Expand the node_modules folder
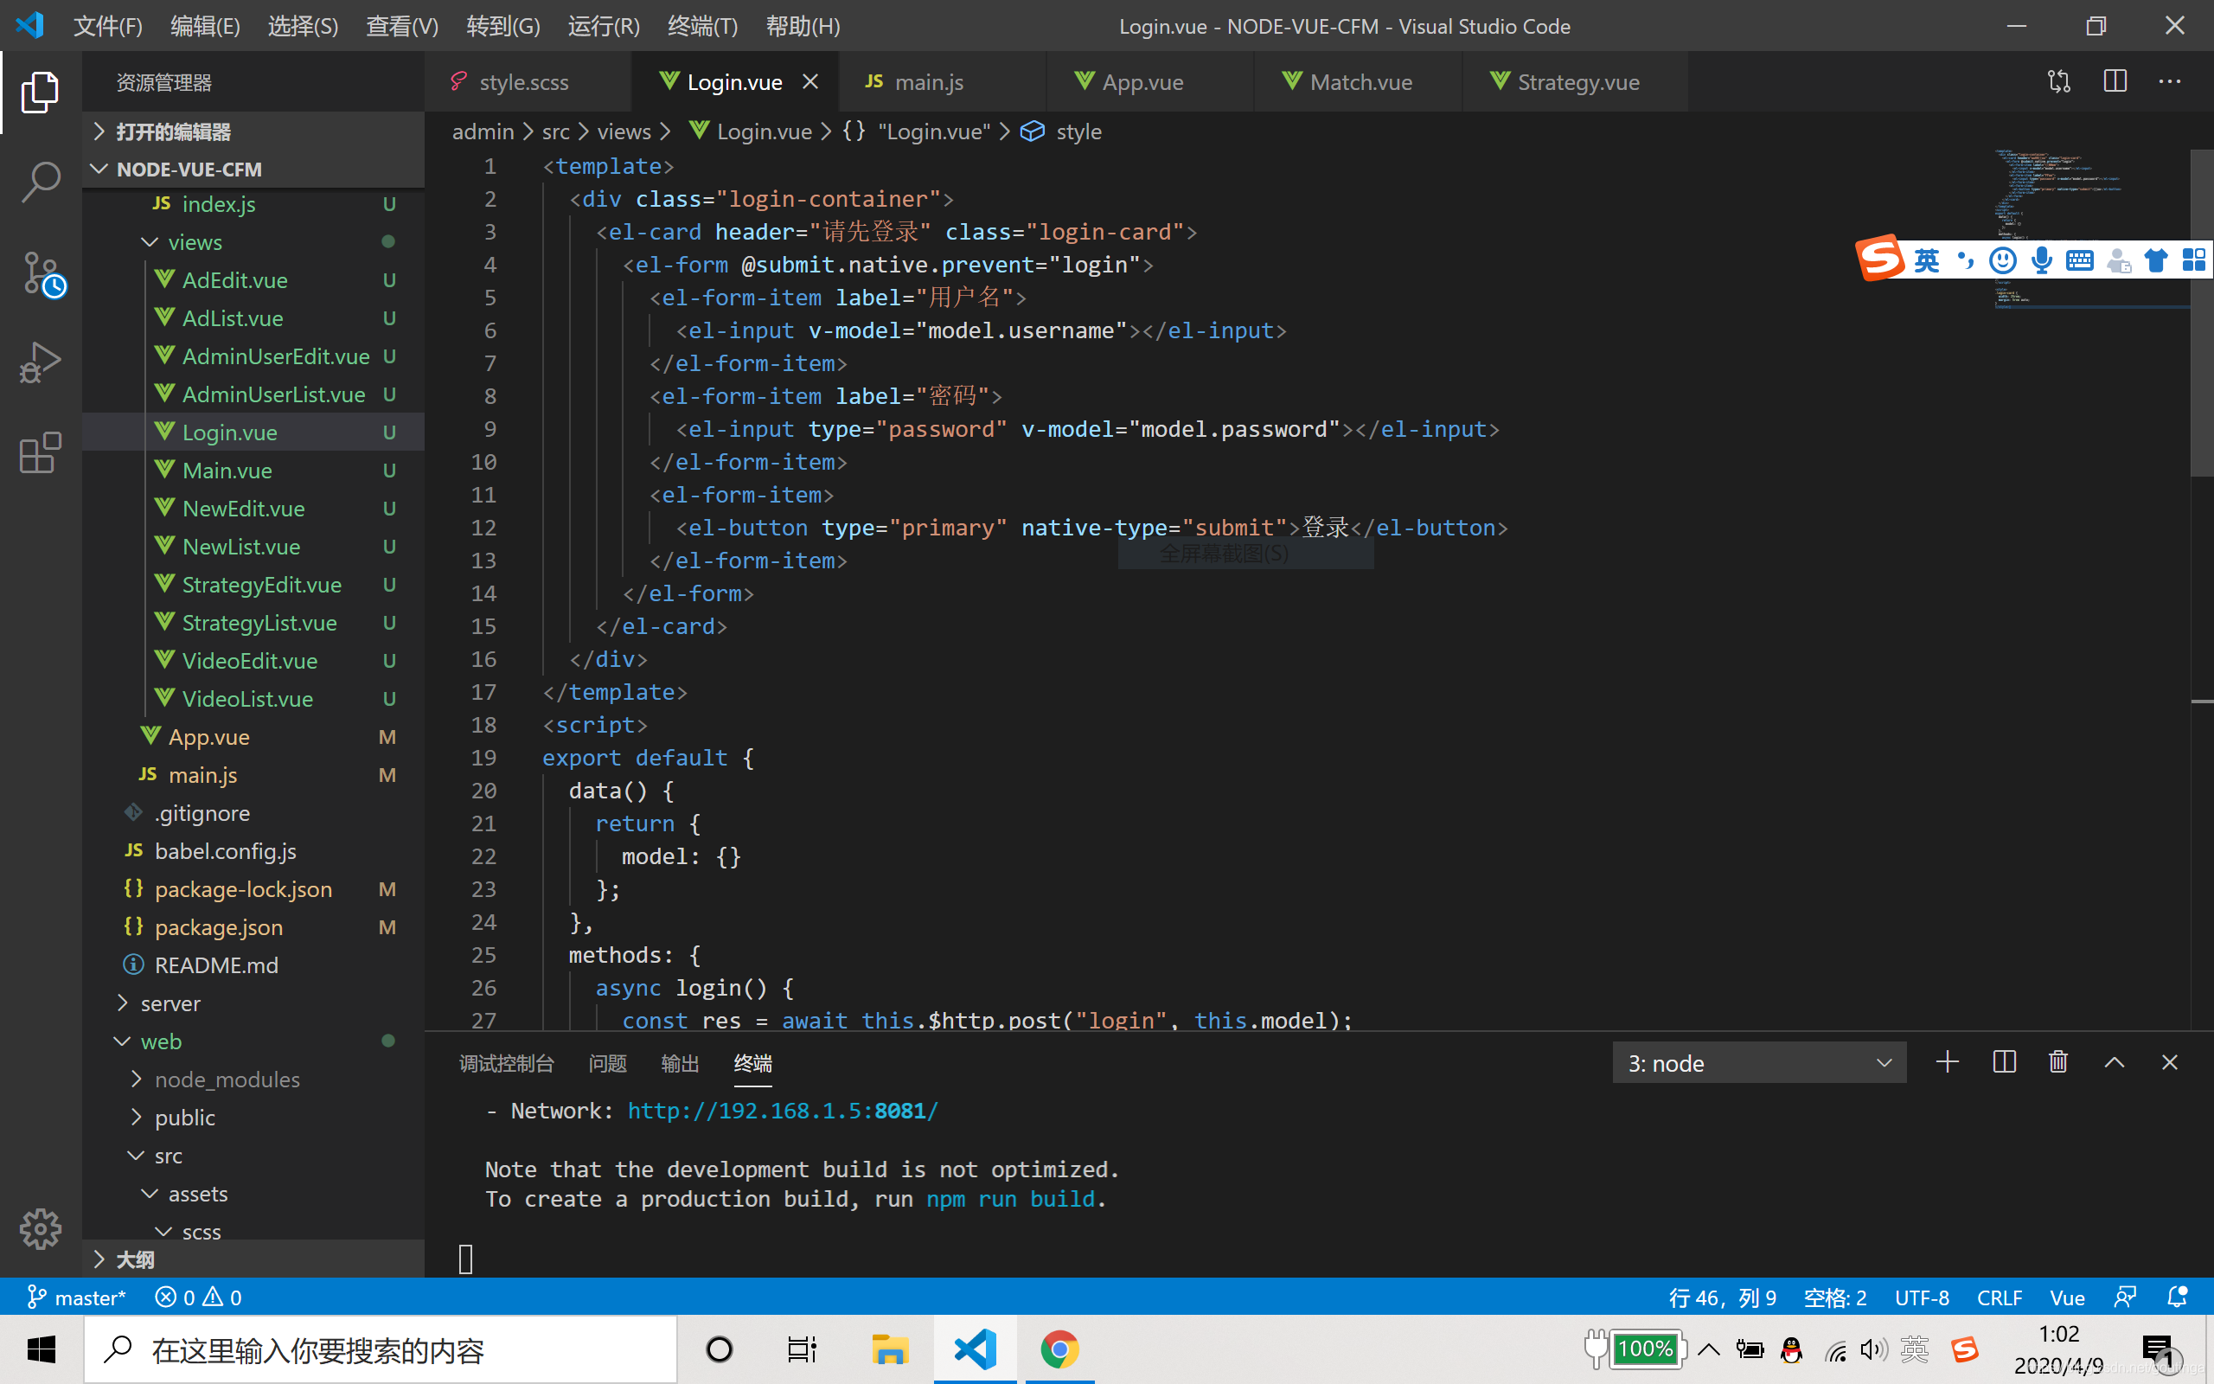 [x=253, y=1080]
